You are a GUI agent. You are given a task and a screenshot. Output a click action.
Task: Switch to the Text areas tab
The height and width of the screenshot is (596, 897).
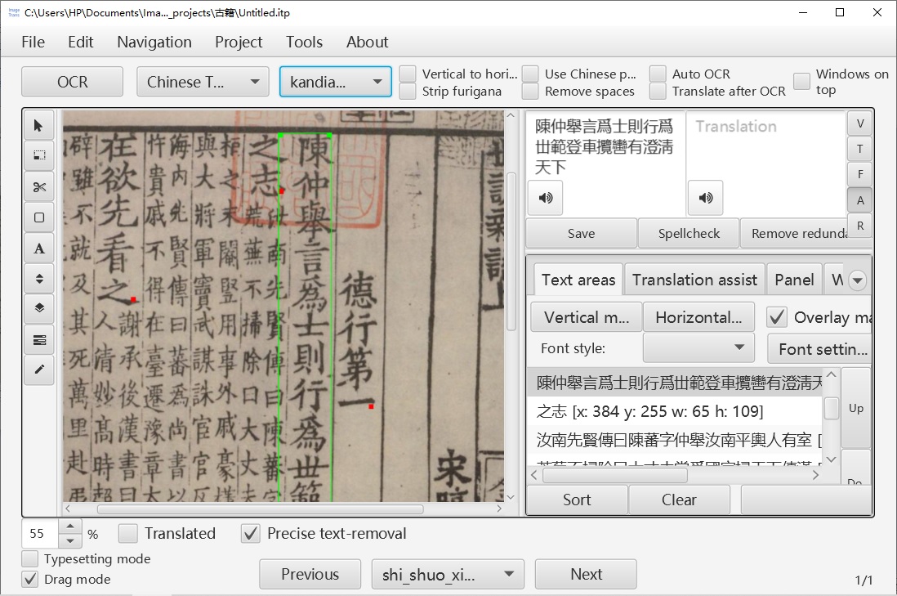[x=578, y=280]
